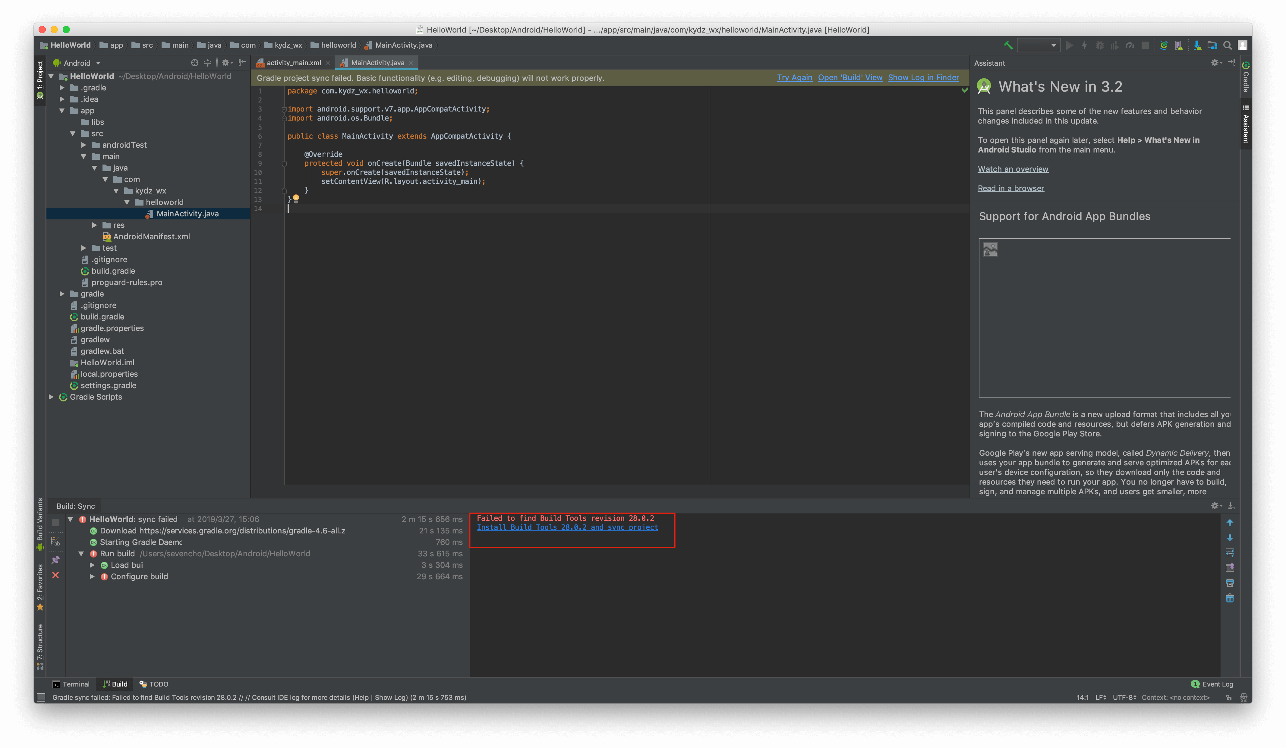The image size is (1286, 748).
Task: Click the Search Everywhere magnifier icon
Action: coord(1228,46)
